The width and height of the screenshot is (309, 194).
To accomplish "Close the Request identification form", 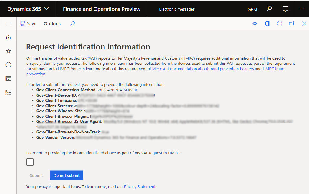I will [304, 23].
